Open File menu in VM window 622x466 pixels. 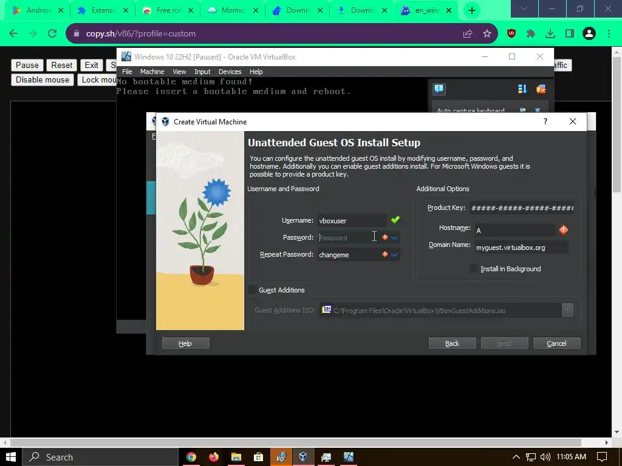[x=127, y=72]
